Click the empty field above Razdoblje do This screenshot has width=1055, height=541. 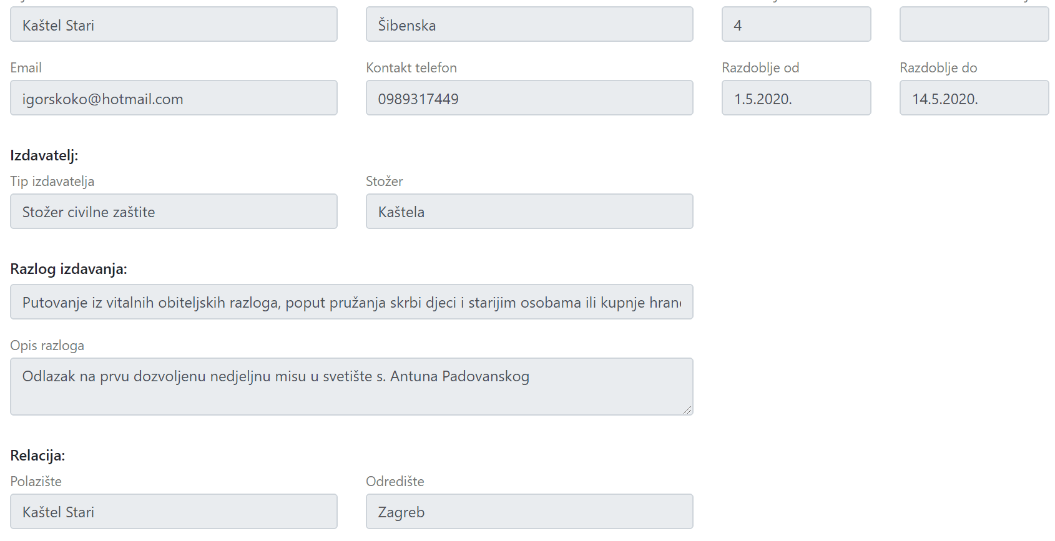(974, 25)
